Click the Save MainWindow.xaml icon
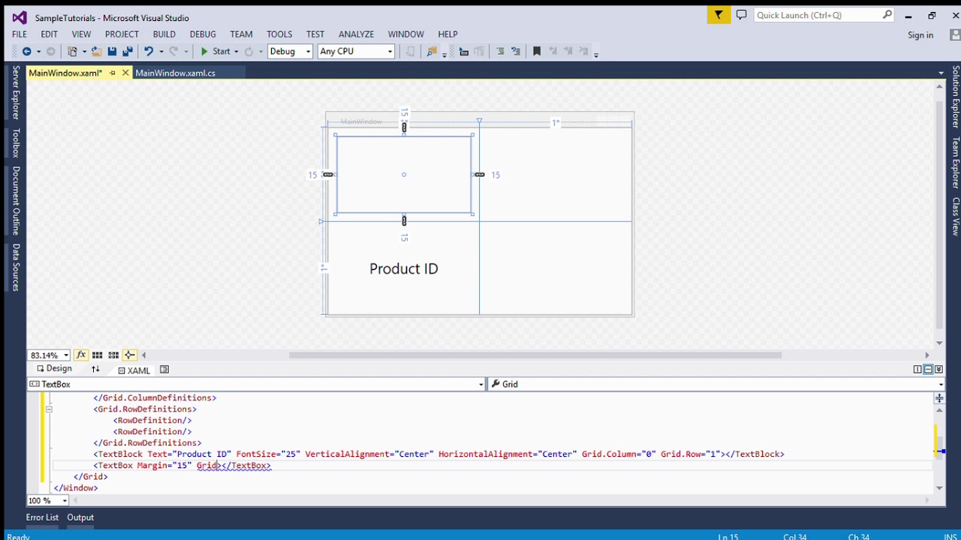This screenshot has width=961, height=540. click(x=112, y=51)
